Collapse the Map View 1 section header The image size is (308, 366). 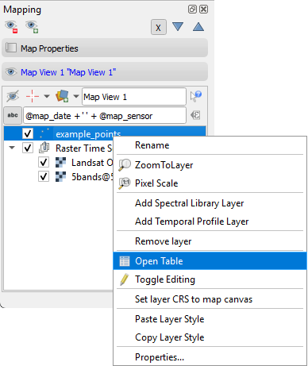coord(105,71)
